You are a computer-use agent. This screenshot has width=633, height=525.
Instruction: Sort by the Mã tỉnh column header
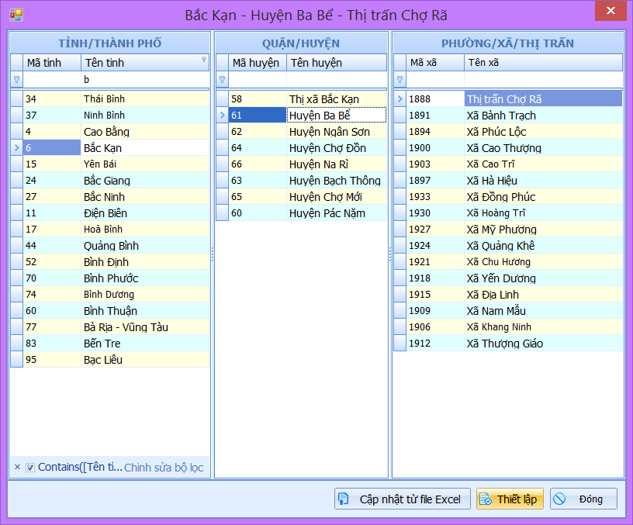pyautogui.click(x=51, y=63)
